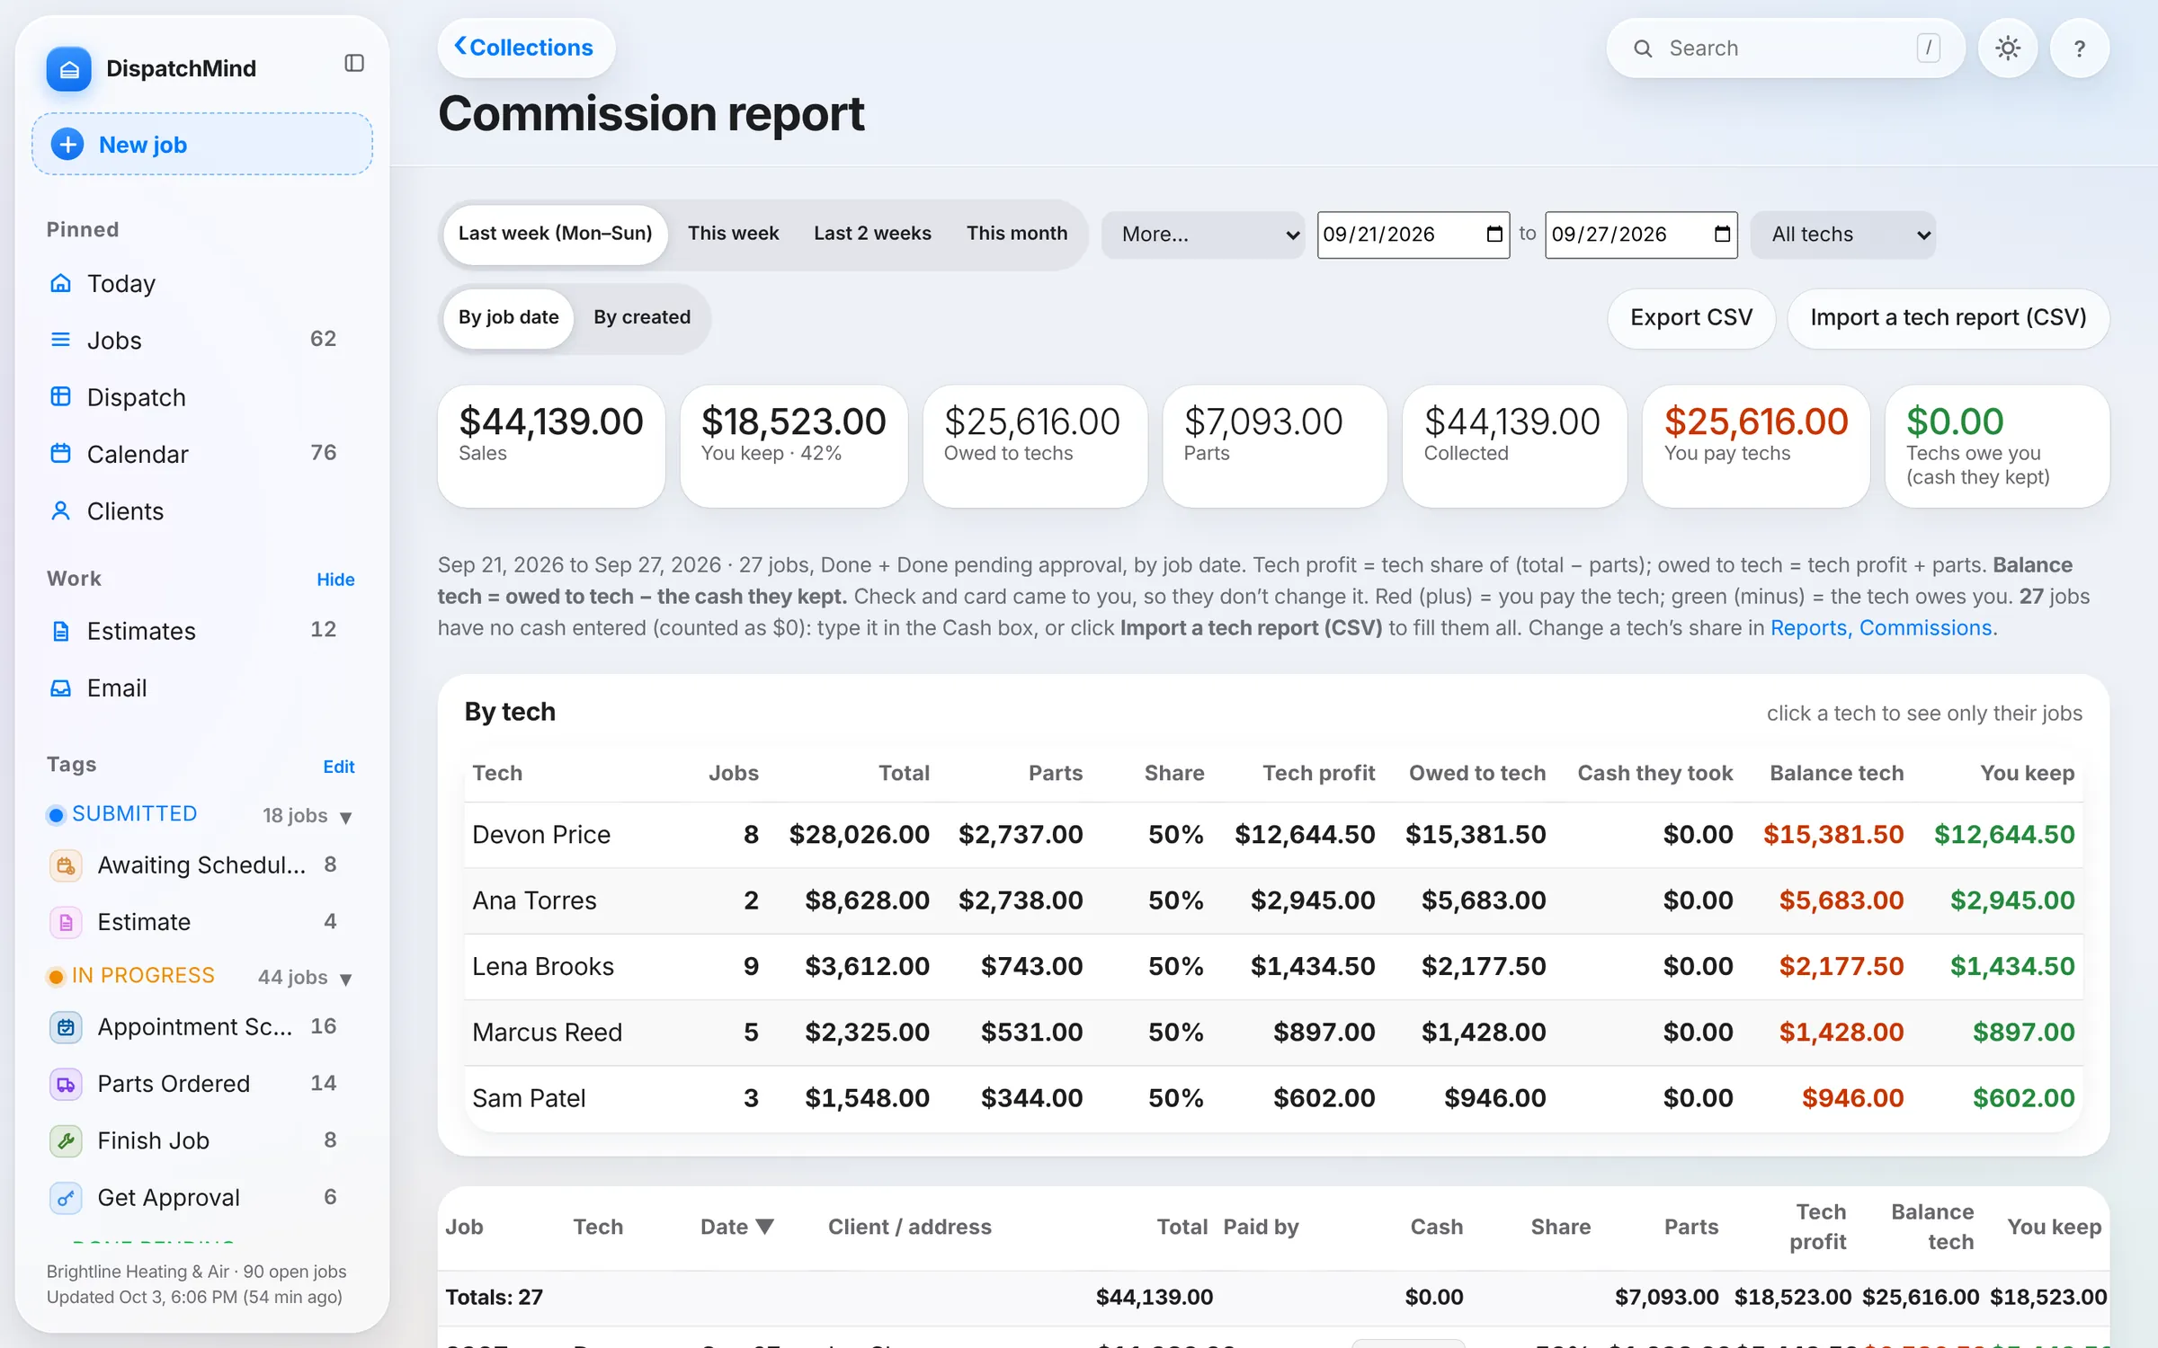Open the Email inbox
This screenshot has height=1348, width=2158.
[x=201, y=688]
